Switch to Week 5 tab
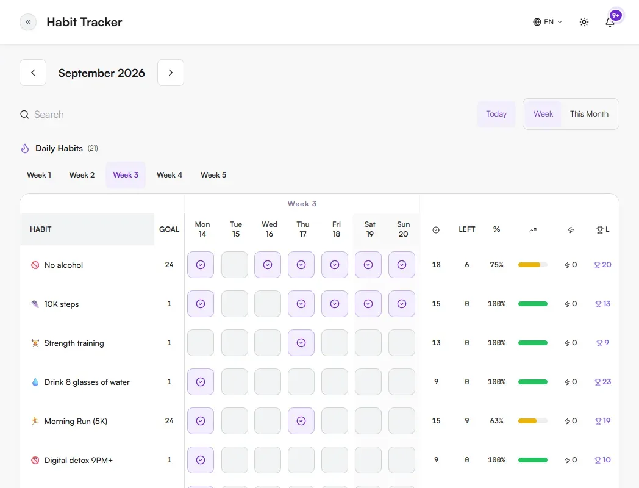The width and height of the screenshot is (639, 488). [213, 175]
